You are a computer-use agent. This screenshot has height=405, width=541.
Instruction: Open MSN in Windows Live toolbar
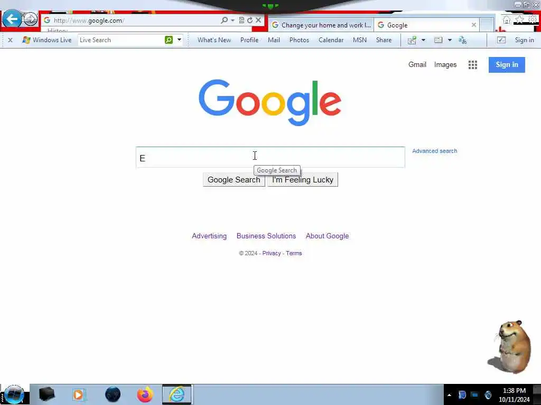click(x=360, y=40)
